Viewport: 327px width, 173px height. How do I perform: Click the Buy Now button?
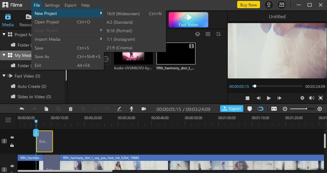tap(248, 5)
